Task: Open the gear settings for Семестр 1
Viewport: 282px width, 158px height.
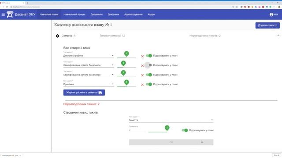Action: (x=57, y=36)
